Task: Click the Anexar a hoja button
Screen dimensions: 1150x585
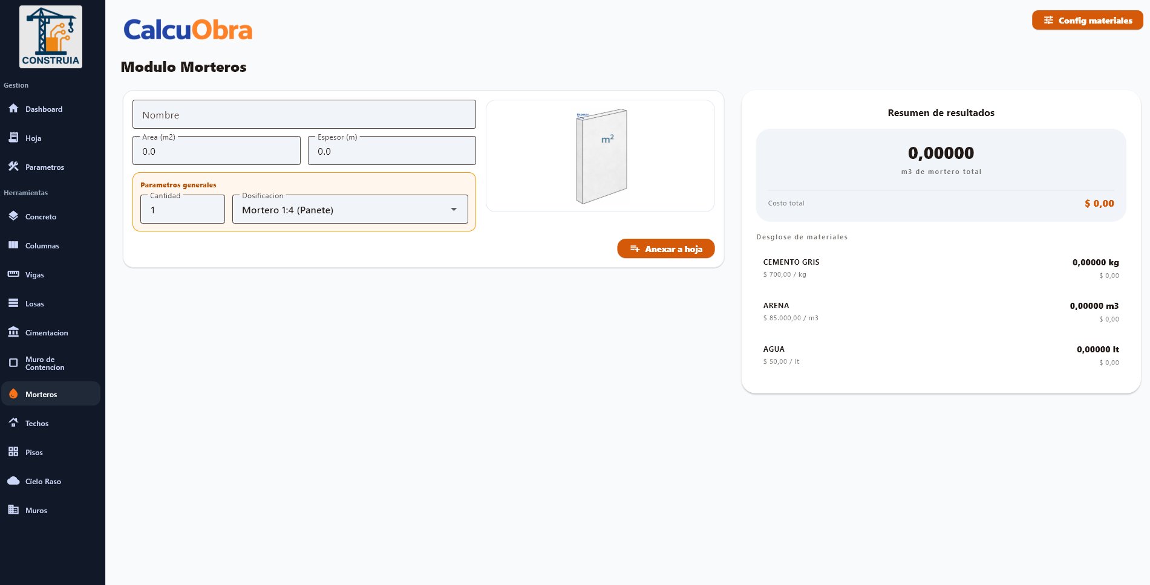Action: coord(665,249)
